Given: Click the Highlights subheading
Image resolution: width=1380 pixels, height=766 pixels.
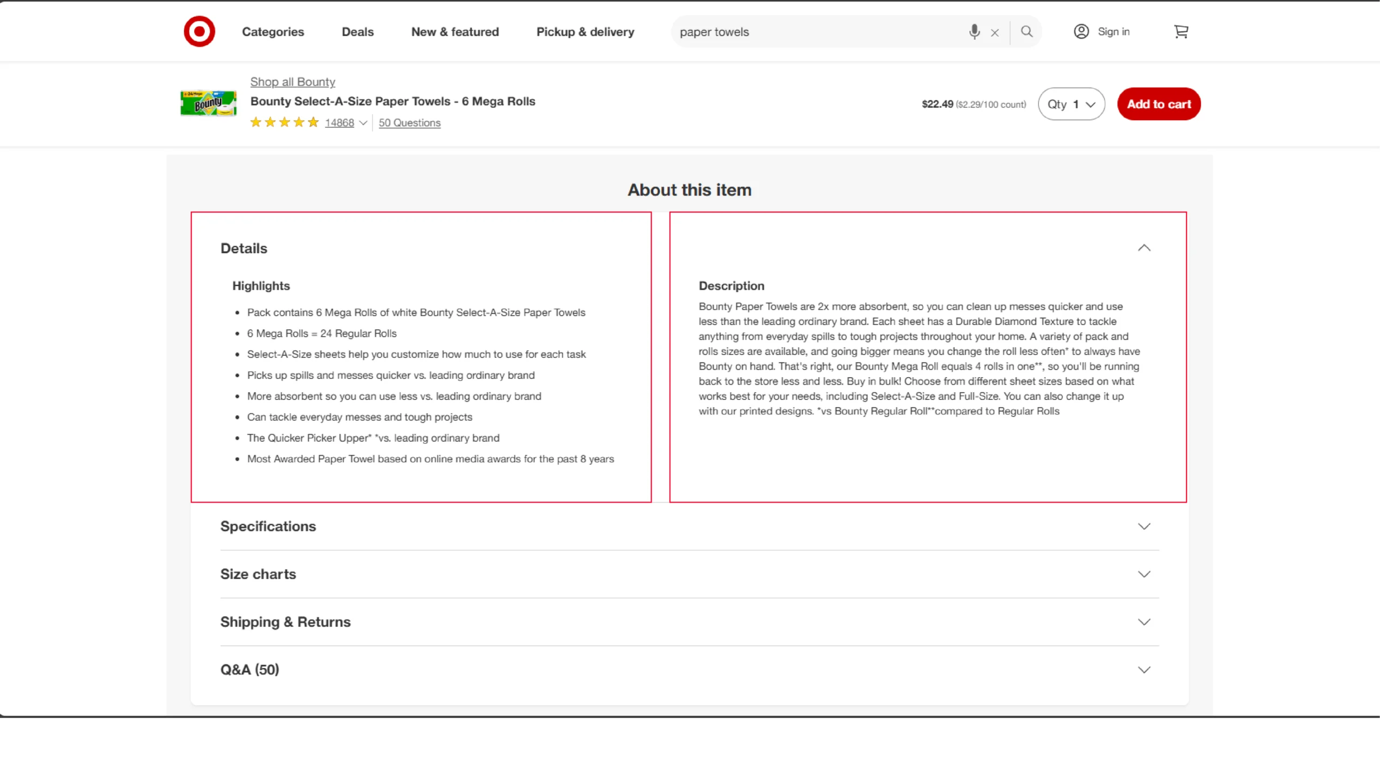Looking at the screenshot, I should (x=261, y=286).
